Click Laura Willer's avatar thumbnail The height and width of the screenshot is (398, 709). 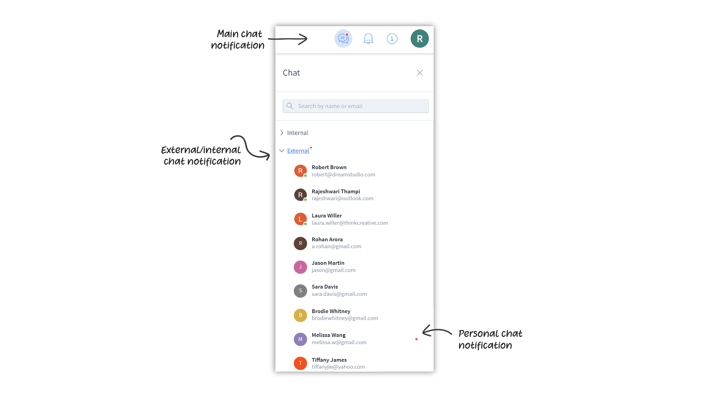click(x=300, y=219)
